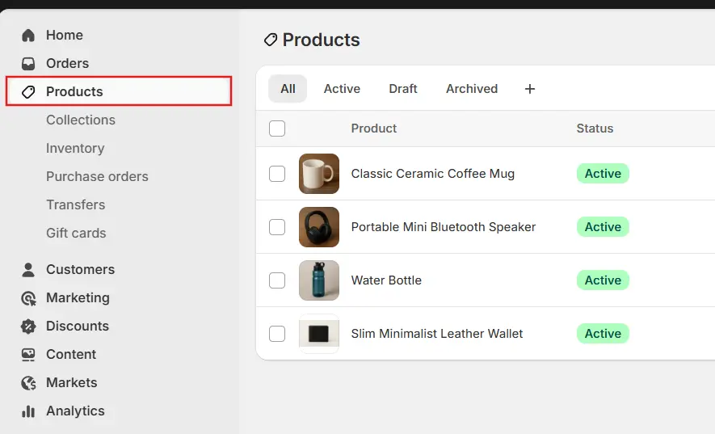
Task: Open the Archived products tab
Action: (472, 89)
